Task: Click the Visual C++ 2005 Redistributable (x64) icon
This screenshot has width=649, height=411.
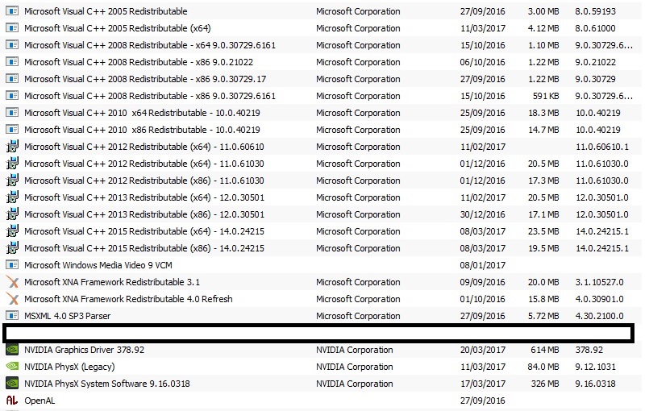Action: 12,28
